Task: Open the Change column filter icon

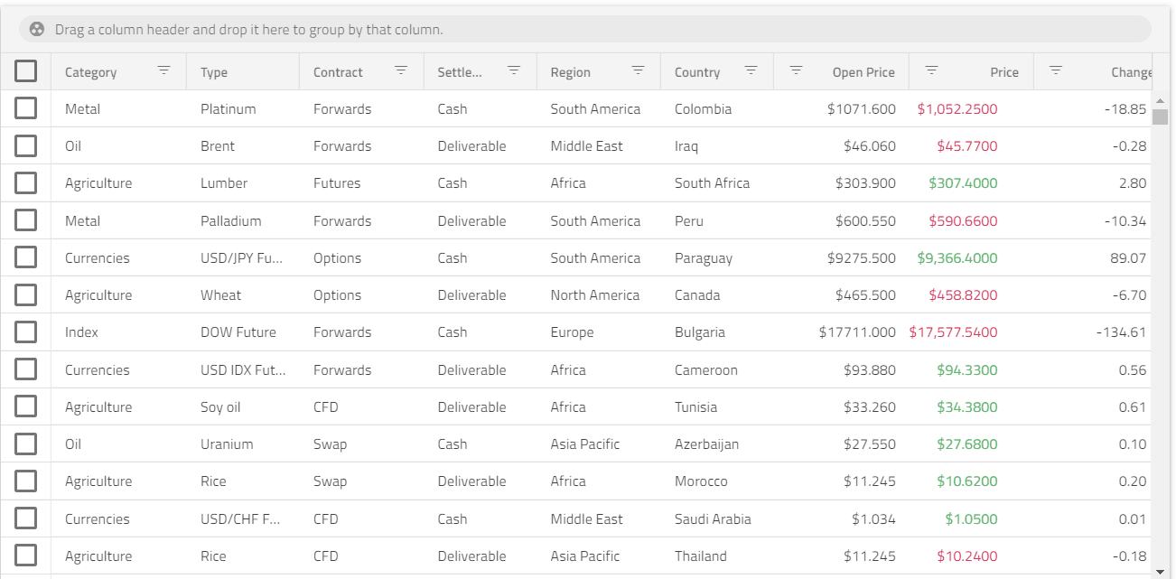Action: click(x=1055, y=70)
